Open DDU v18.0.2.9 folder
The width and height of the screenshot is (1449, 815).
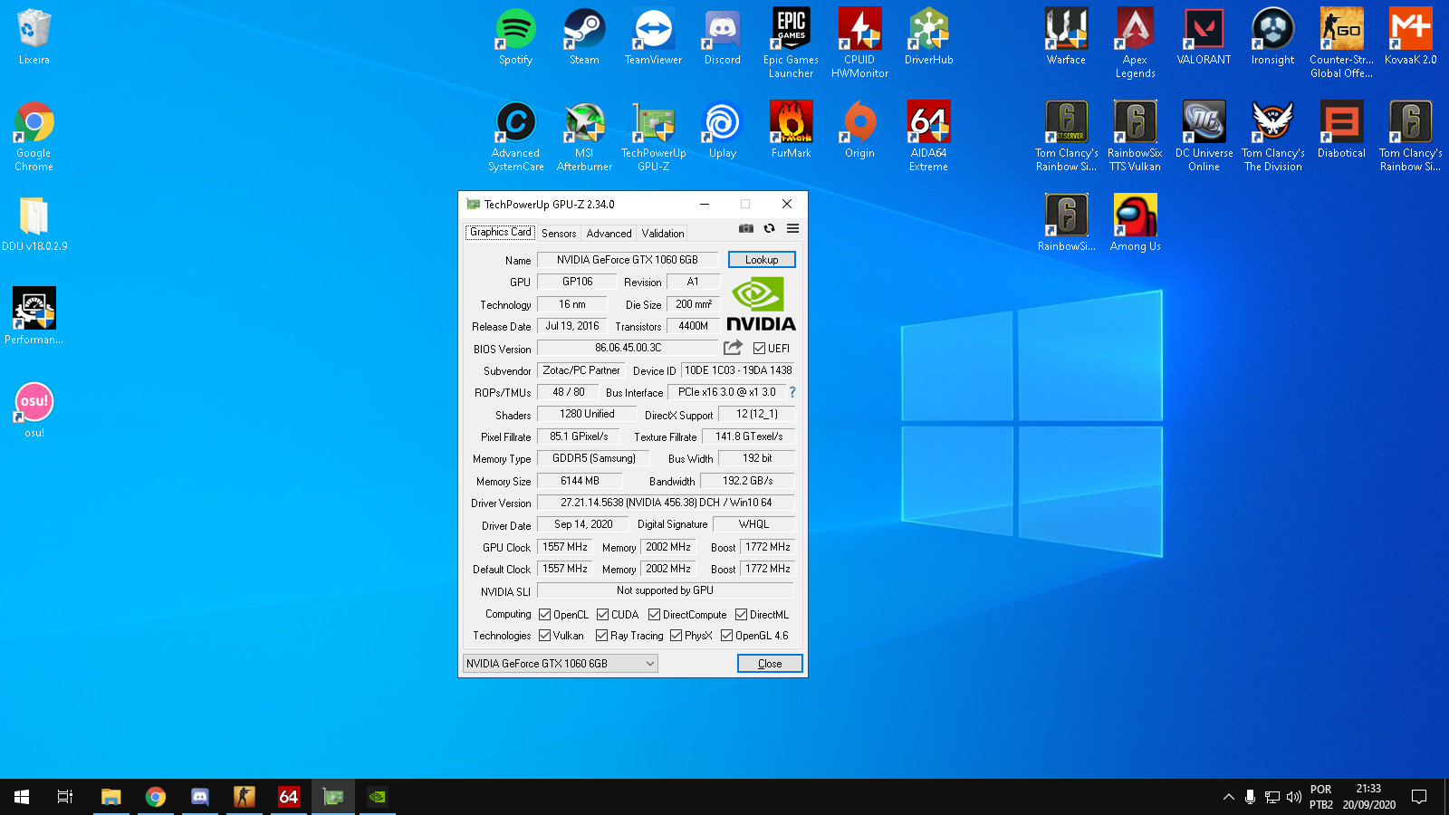(34, 223)
